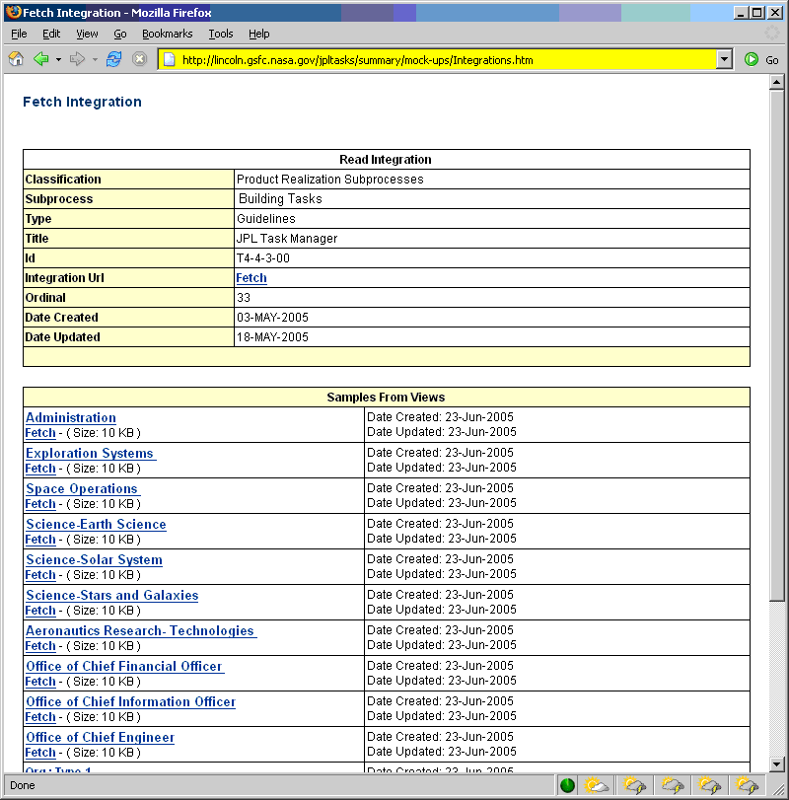This screenshot has height=800, width=789.
Task: Select the 03-MAY-2005 Date Created value
Action: [x=272, y=318]
